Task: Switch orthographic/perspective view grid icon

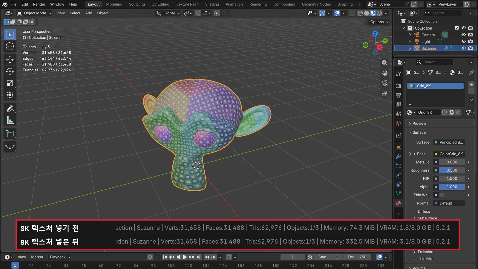Action: (385, 93)
